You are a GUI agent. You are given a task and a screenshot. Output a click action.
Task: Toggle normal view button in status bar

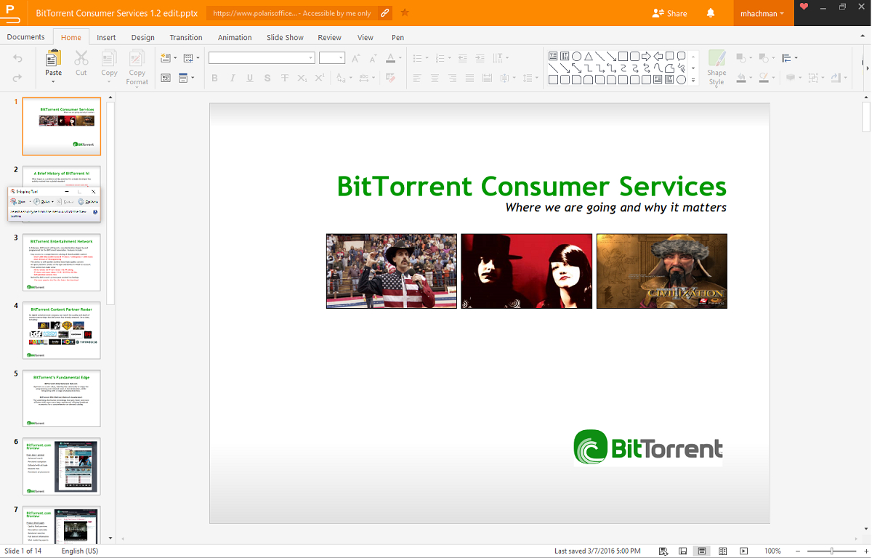(702, 551)
